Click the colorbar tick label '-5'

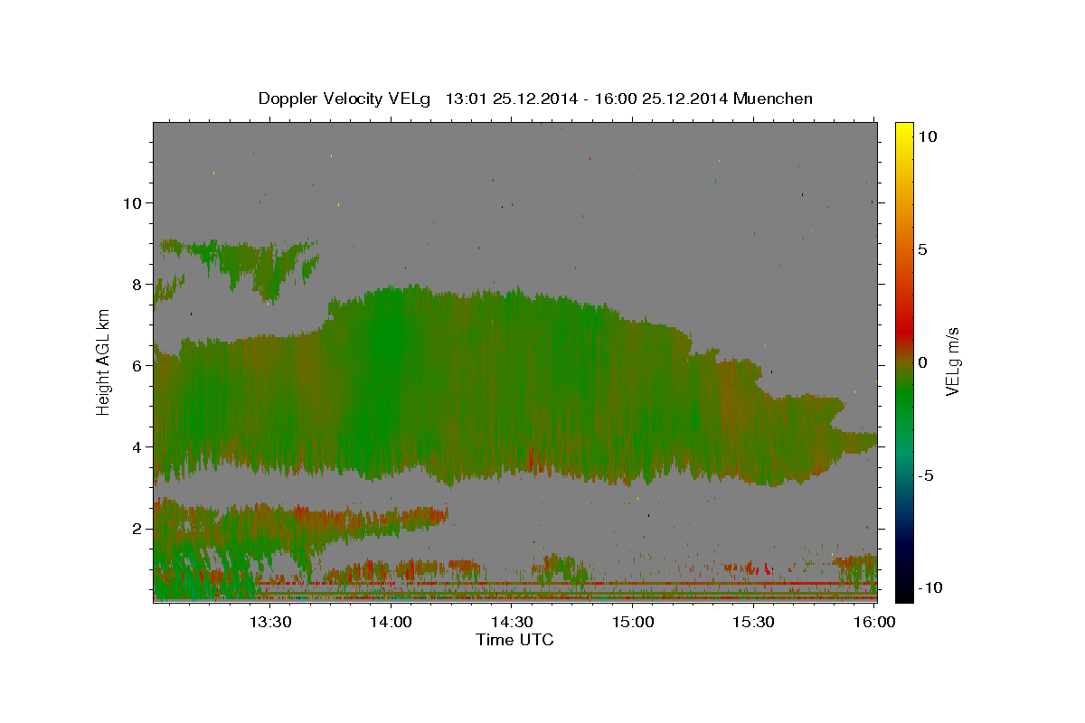pyautogui.click(x=924, y=475)
